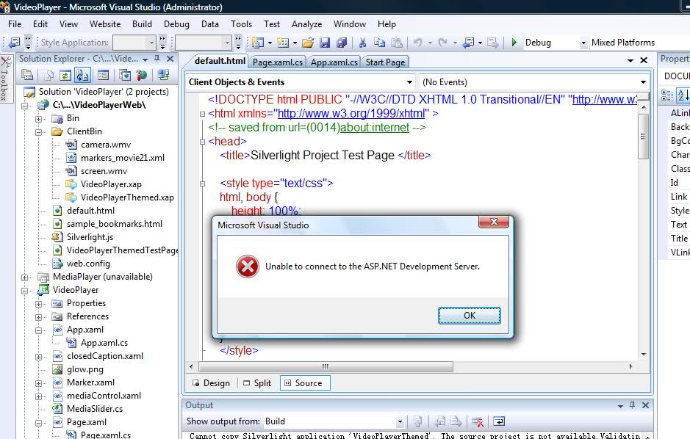Toggle Nest Related Files in Solution Explorer
This screenshot has height=439, width=690.
[x=82, y=75]
